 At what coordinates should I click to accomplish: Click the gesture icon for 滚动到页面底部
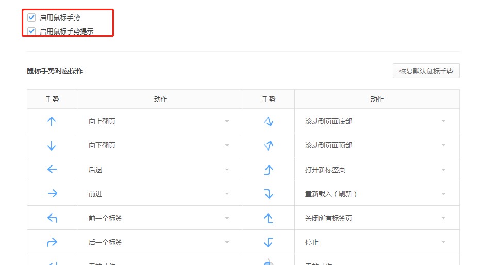point(269,121)
